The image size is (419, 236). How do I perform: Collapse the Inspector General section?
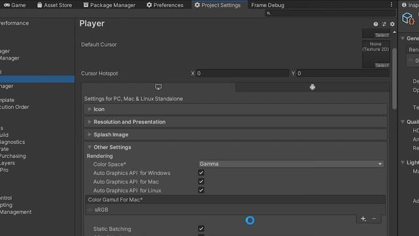403,39
